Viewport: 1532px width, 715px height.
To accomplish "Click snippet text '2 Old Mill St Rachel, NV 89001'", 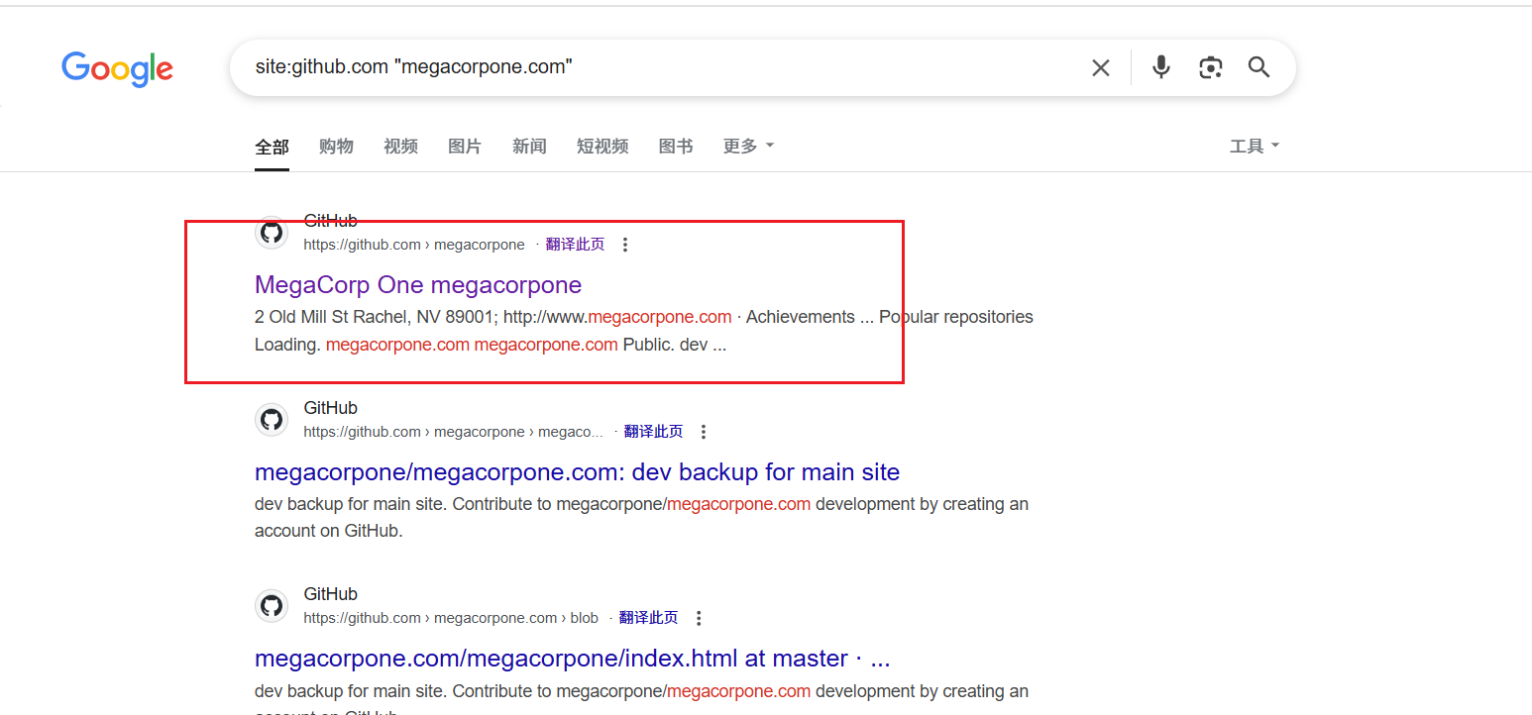I will click(375, 317).
